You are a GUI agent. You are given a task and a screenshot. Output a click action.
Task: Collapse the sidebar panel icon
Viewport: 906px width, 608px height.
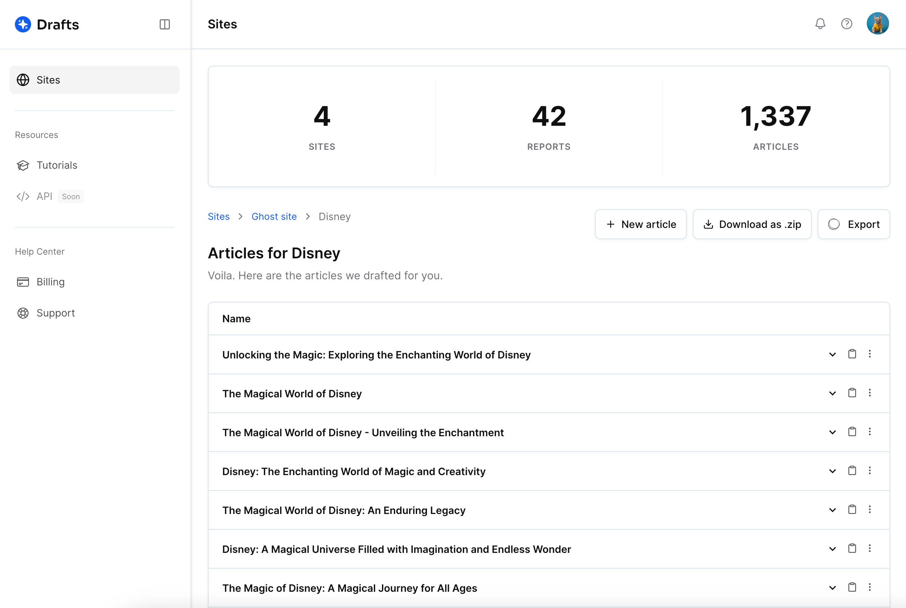coord(164,24)
